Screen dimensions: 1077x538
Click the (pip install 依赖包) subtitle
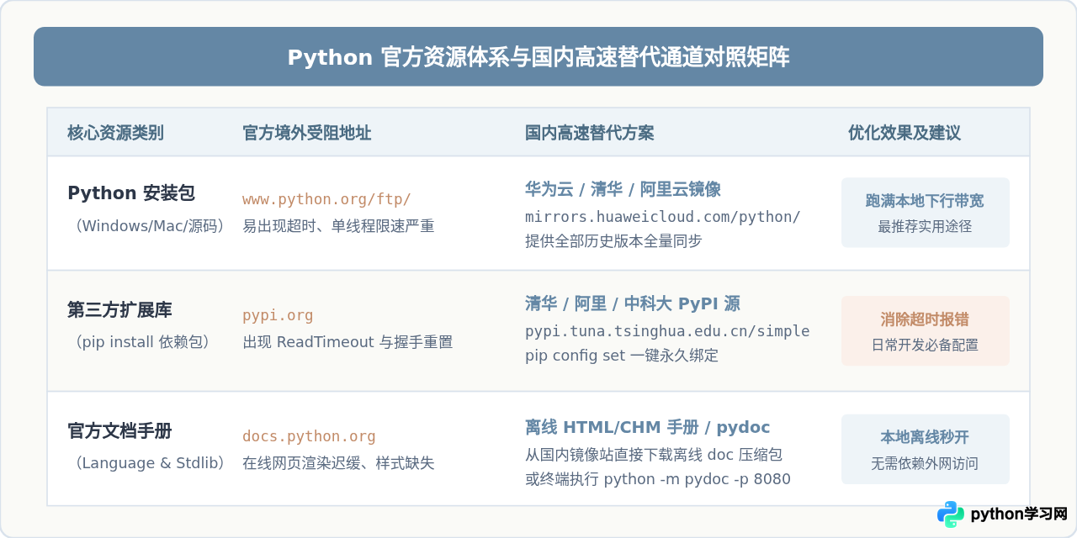(142, 342)
